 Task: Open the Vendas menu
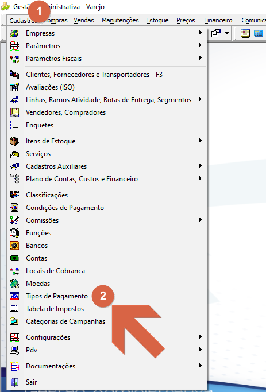[84, 20]
